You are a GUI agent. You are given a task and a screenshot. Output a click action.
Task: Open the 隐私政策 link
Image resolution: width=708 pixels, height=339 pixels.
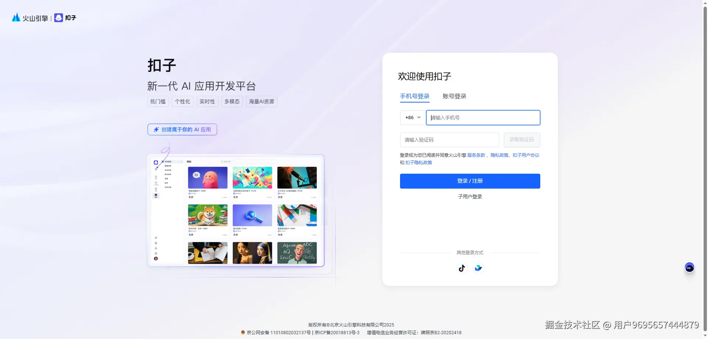(500, 155)
